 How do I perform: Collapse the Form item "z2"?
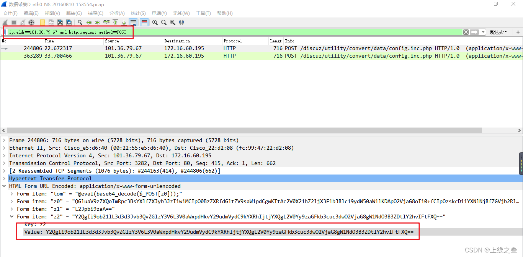[x=12, y=217]
